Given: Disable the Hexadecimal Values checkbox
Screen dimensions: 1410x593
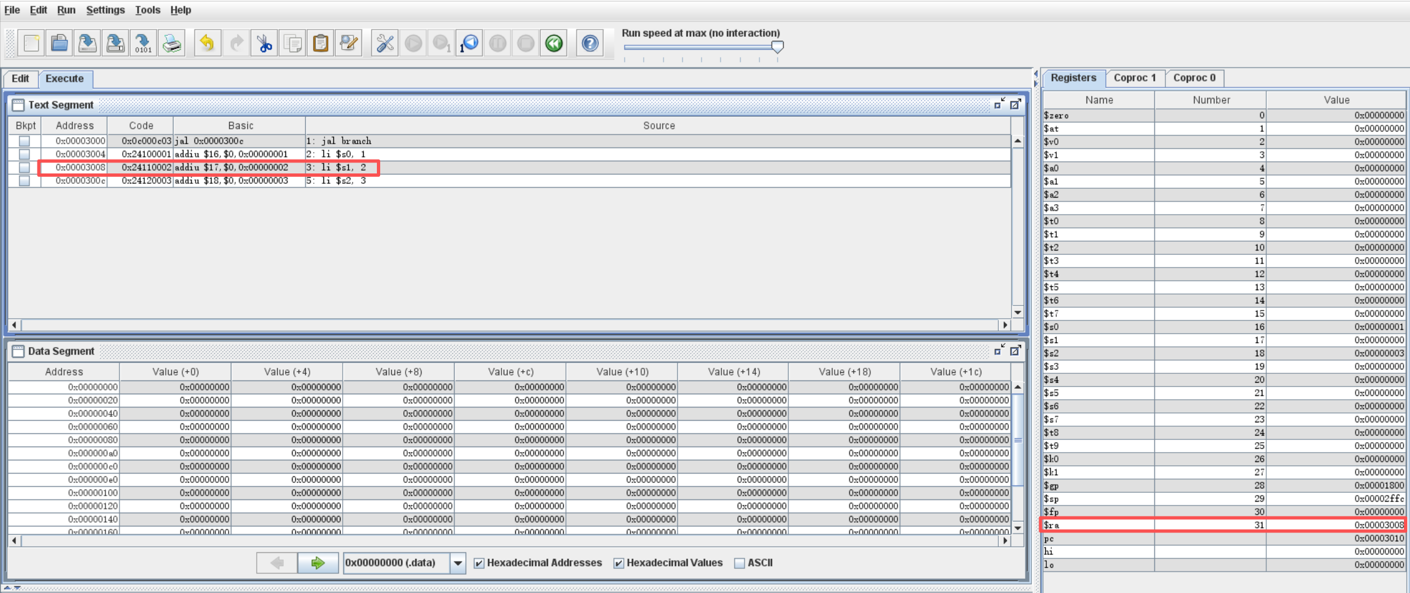Looking at the screenshot, I should 619,563.
